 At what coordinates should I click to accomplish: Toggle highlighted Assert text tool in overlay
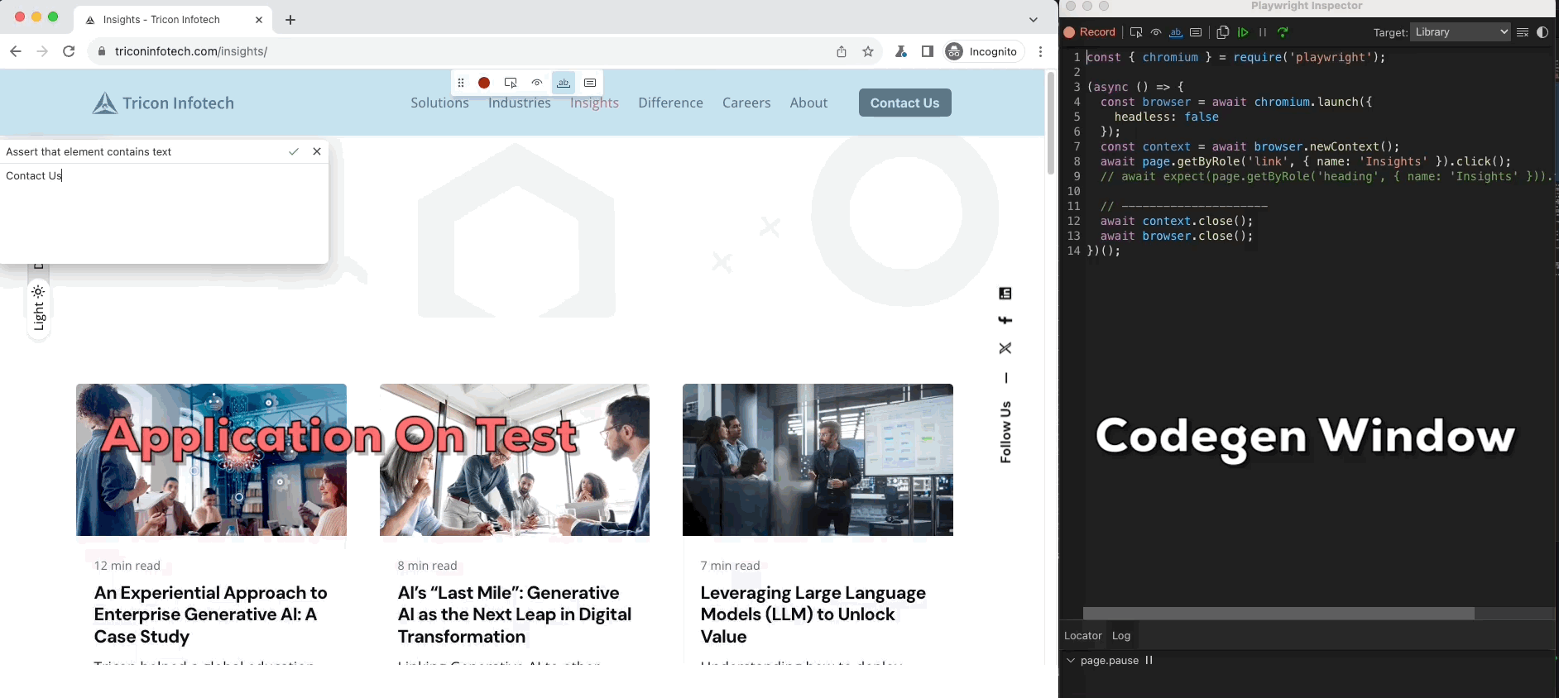[x=564, y=83]
